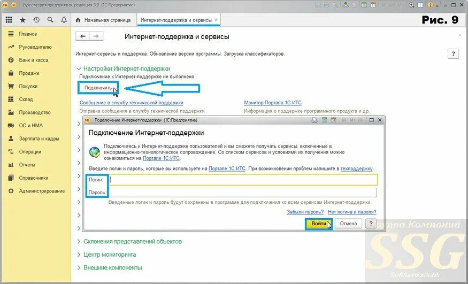Click the Print icon in top toolbar
468x284 pixels.
coord(326,5)
